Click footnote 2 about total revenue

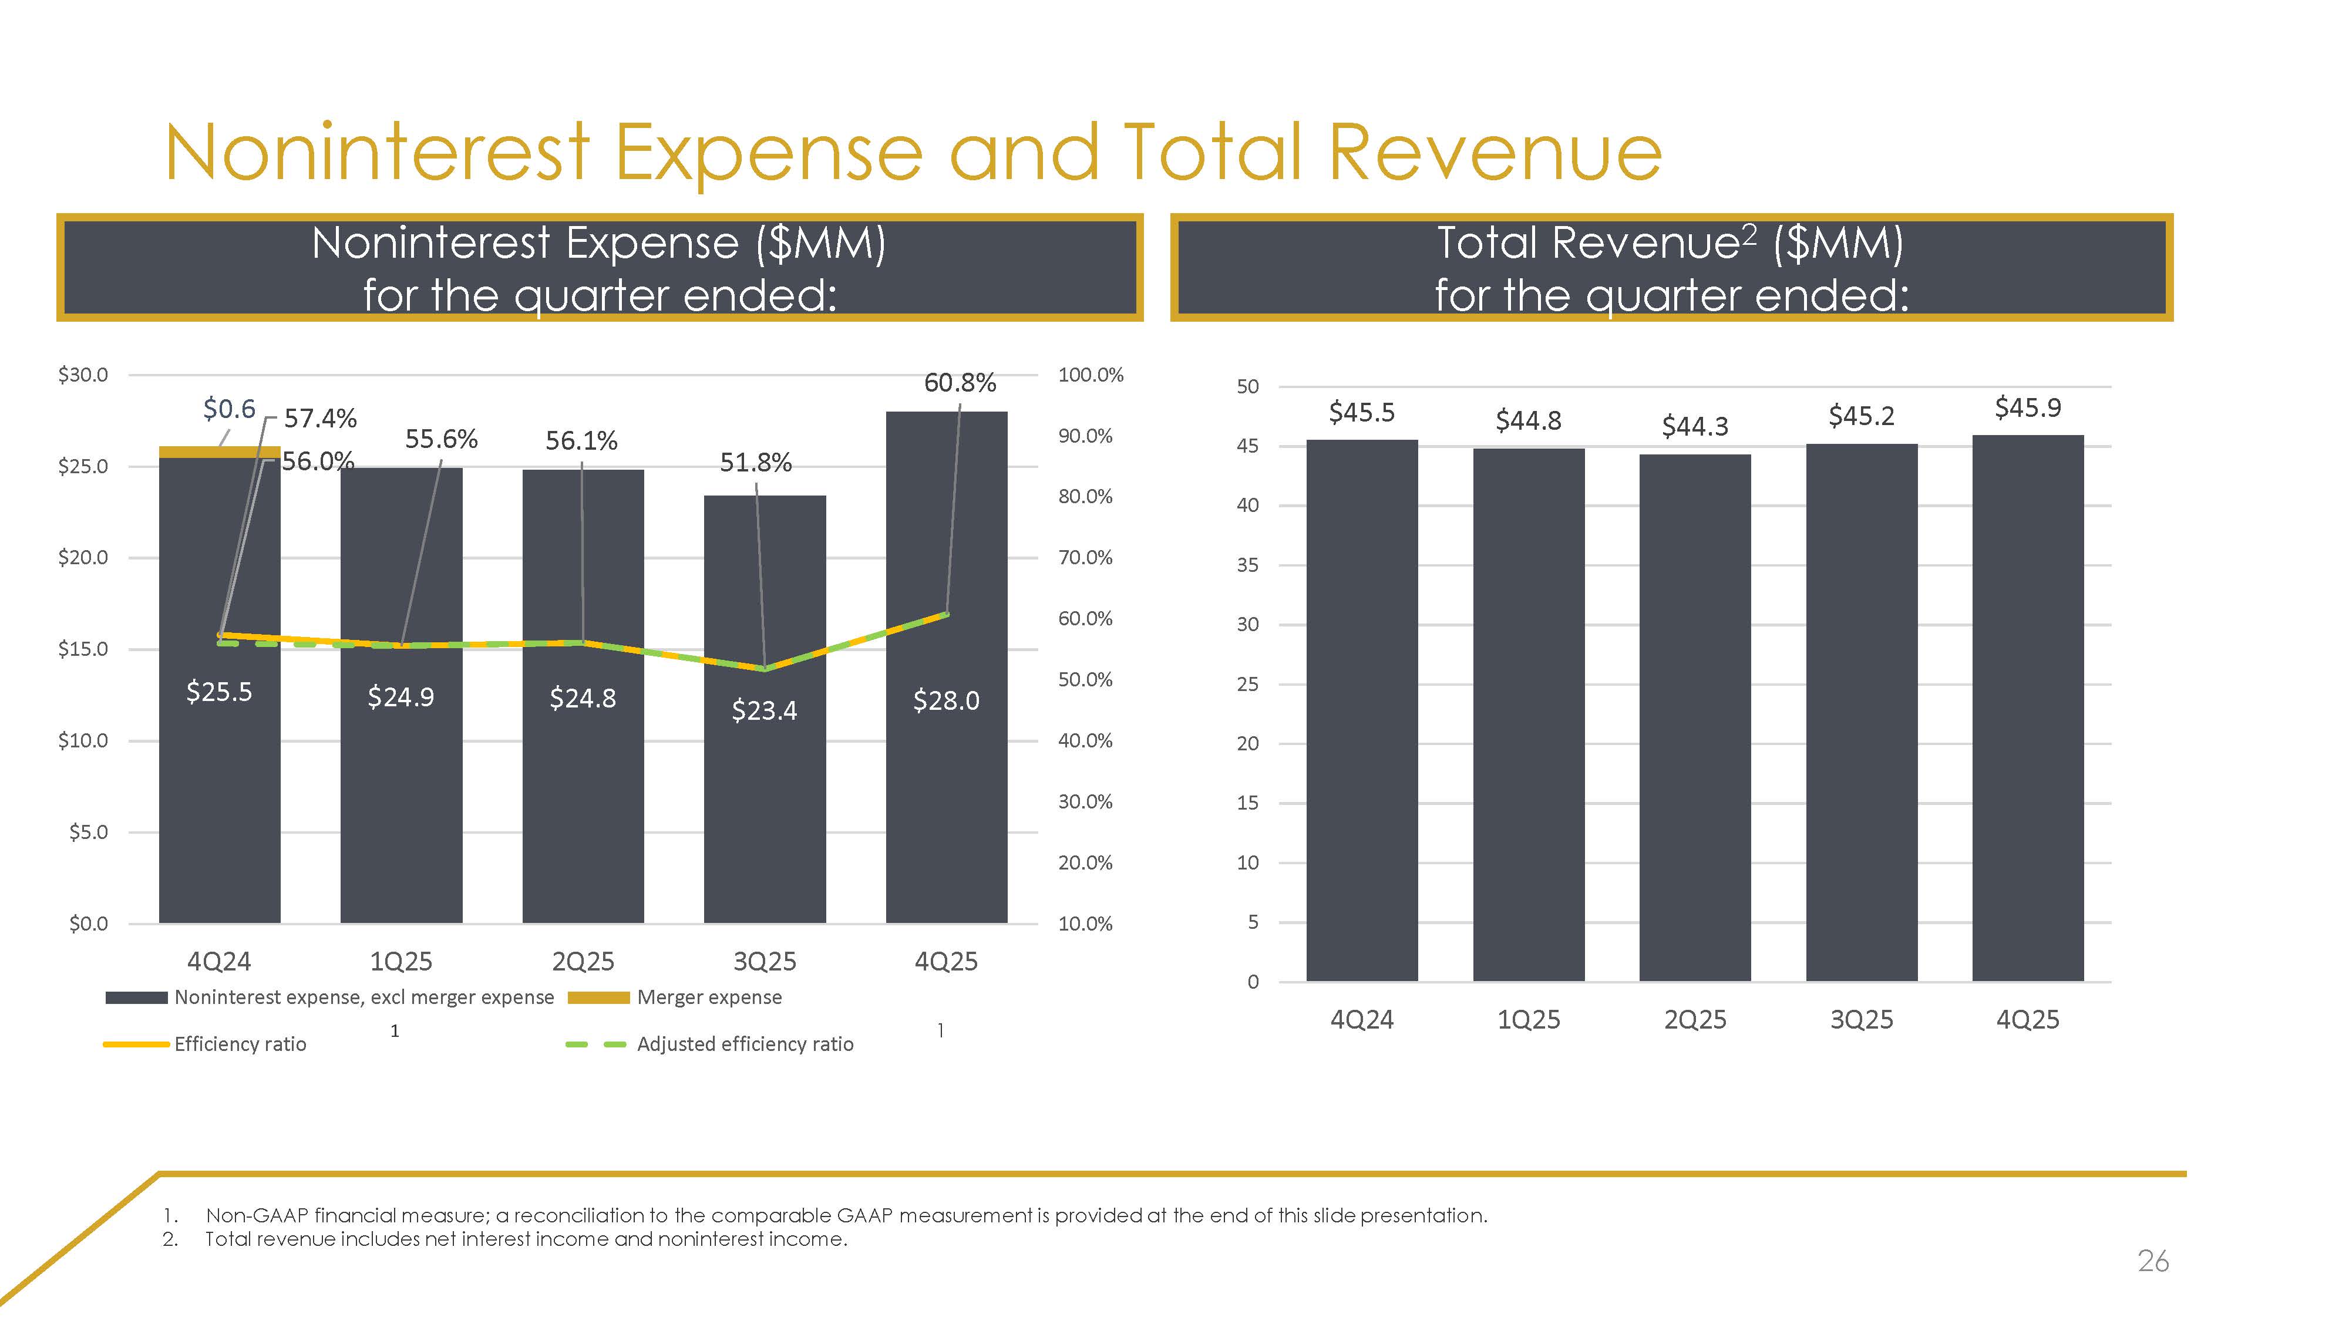pos(525,1239)
